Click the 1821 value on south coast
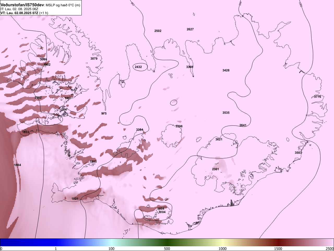334x251 pixels. pyautogui.click(x=75, y=199)
